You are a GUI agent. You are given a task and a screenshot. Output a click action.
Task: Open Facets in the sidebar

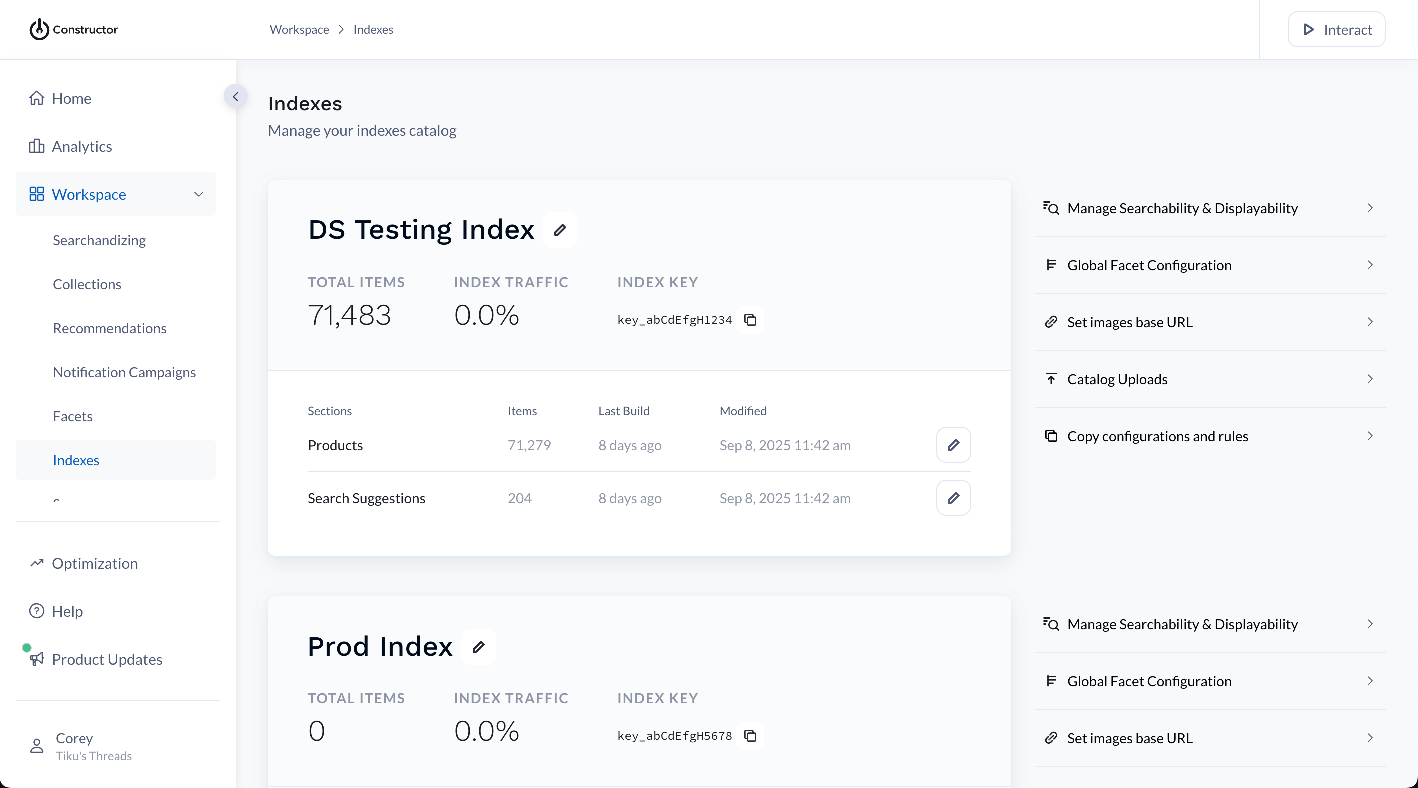(x=73, y=416)
